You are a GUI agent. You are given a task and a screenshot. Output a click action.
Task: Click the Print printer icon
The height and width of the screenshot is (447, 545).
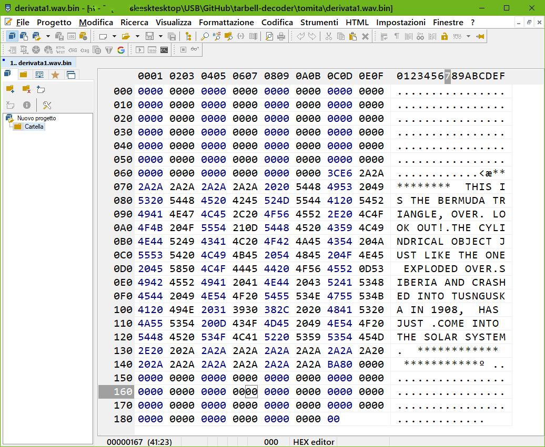click(x=281, y=36)
